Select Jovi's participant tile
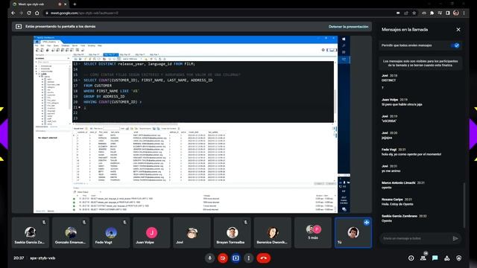477x268 pixels. point(192,232)
